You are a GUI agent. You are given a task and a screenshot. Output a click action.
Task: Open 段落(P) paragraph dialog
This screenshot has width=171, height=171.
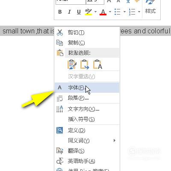tap(87, 98)
